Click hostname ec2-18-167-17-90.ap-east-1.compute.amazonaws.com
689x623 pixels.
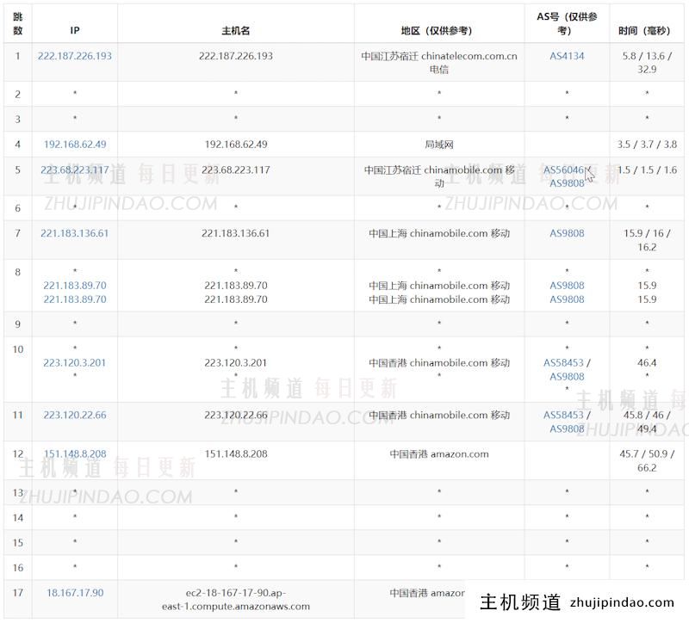click(x=235, y=599)
